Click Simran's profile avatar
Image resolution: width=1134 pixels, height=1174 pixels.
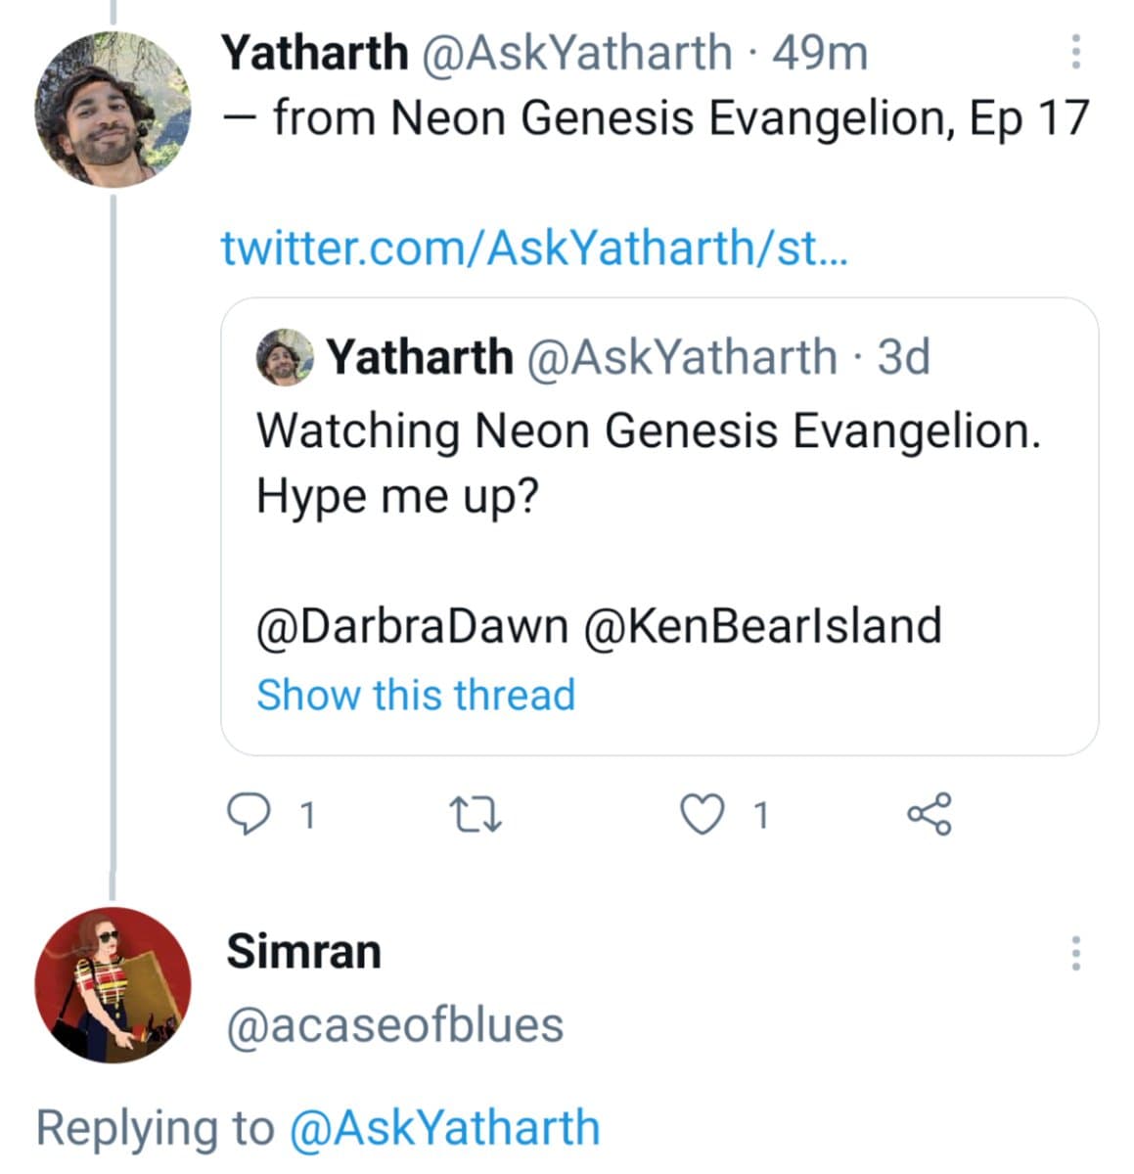click(x=114, y=983)
